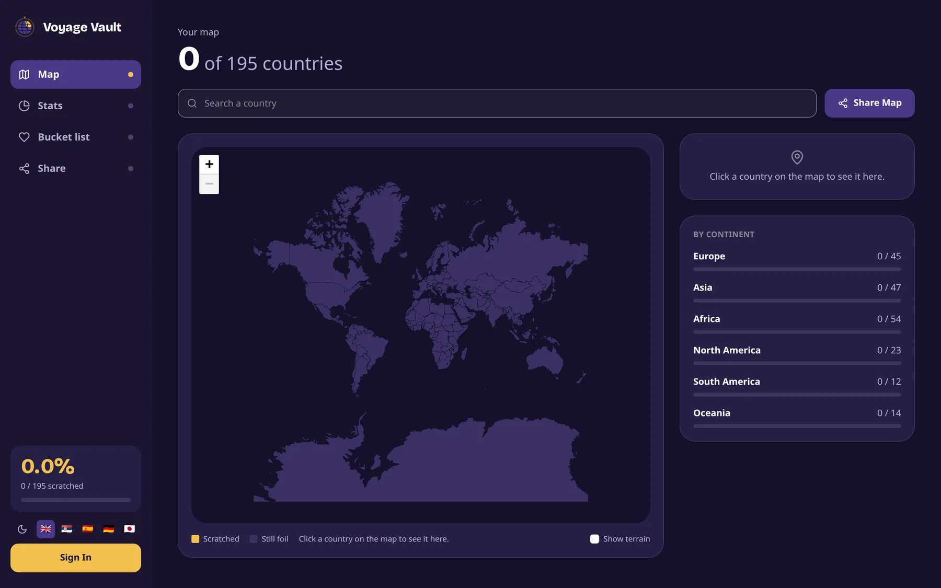This screenshot has width=941, height=588.
Task: Click the Europe progress bar
Action: tap(797, 269)
